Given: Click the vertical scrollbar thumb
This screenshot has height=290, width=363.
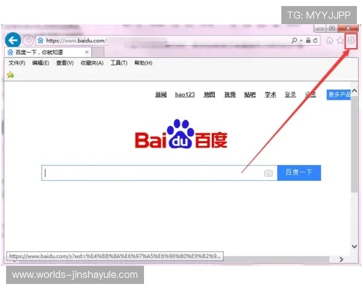Looking at the screenshot, I should pos(354,144).
